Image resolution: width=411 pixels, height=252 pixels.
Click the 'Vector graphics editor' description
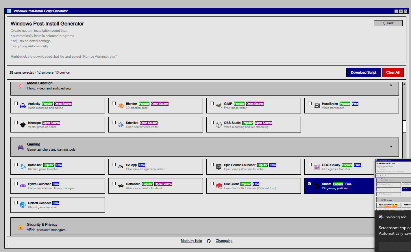tap(42, 127)
